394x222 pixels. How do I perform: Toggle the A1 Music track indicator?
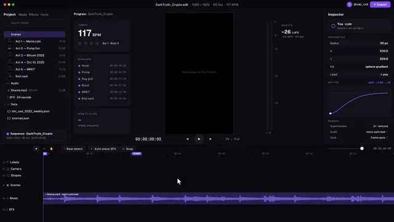pyautogui.click(x=4, y=199)
